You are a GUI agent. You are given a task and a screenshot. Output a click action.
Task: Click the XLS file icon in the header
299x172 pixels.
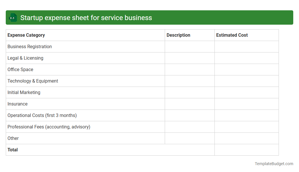point(13,17)
